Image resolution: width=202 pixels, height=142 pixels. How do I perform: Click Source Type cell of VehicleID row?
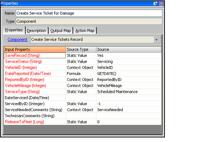coord(81,68)
